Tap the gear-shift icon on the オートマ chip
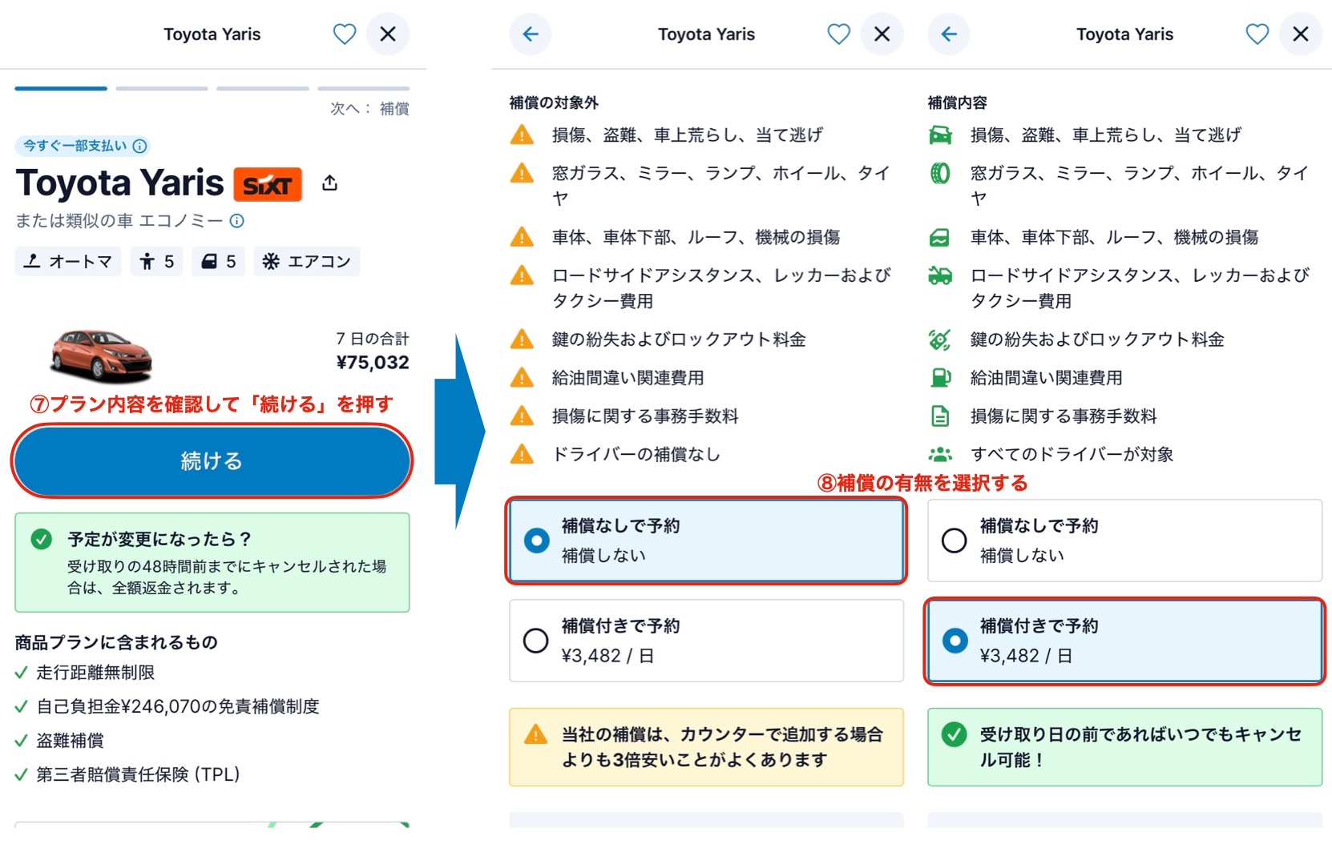Screen dimensions: 1332x864 pos(31,261)
